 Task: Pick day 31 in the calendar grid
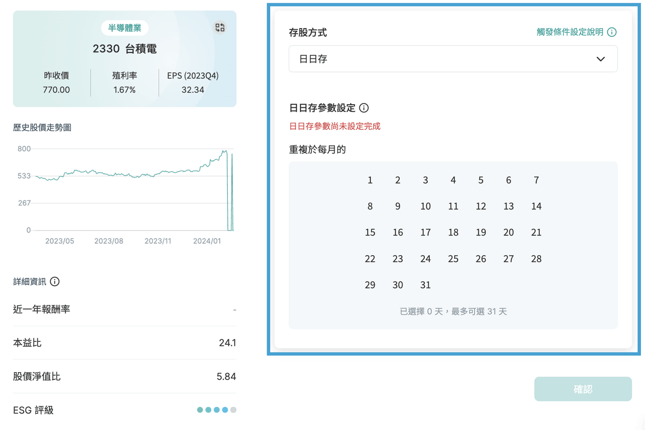[x=426, y=285]
